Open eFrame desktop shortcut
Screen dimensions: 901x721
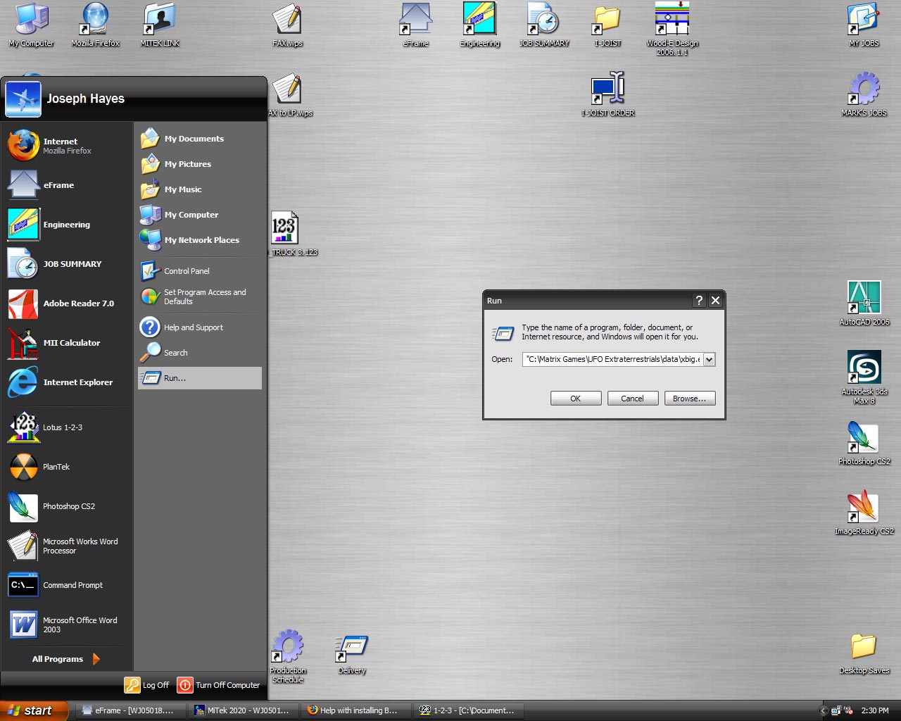(415, 25)
